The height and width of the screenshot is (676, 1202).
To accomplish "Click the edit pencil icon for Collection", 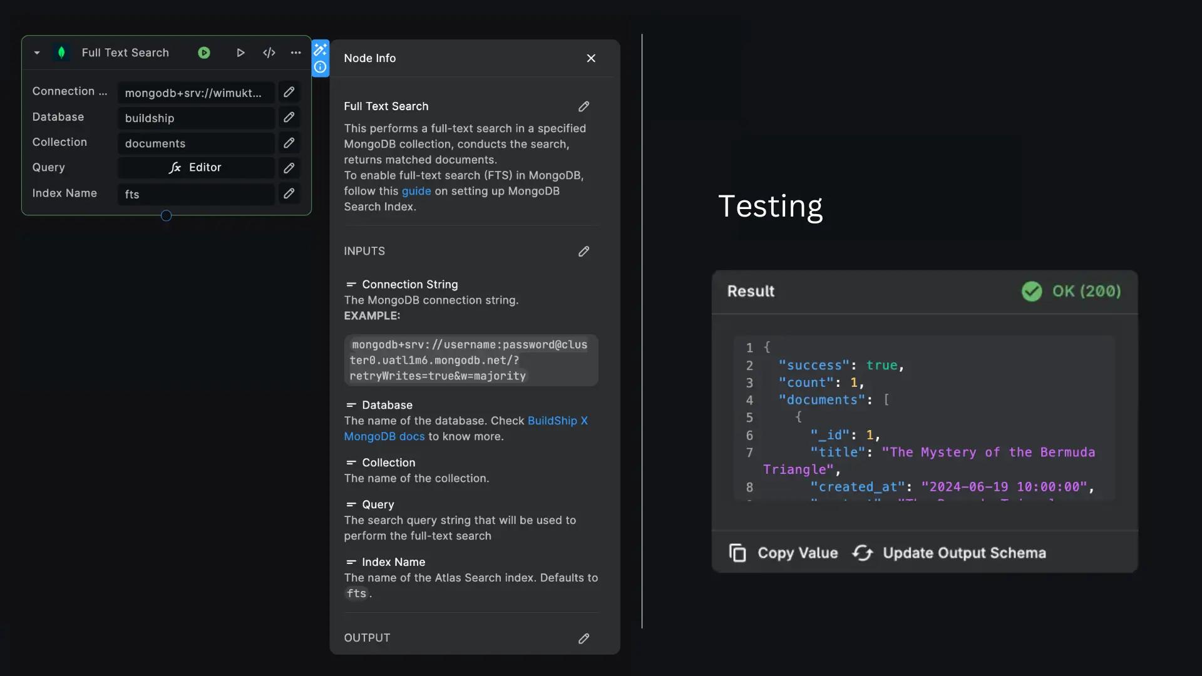I will pos(288,142).
